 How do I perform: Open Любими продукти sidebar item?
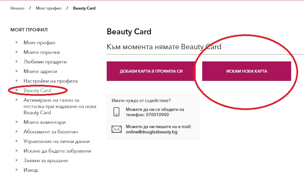click(45, 62)
